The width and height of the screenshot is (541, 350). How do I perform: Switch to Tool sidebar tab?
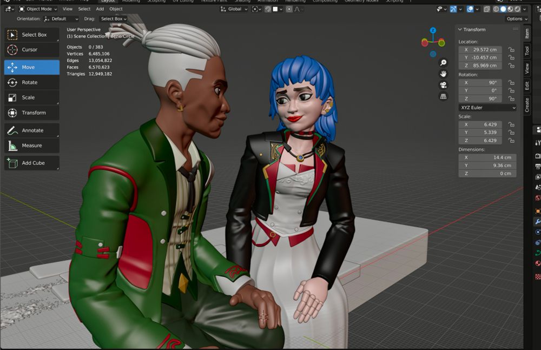coord(527,51)
